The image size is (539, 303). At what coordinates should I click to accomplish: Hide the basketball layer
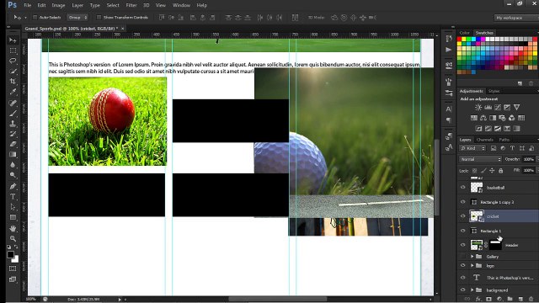463,188
